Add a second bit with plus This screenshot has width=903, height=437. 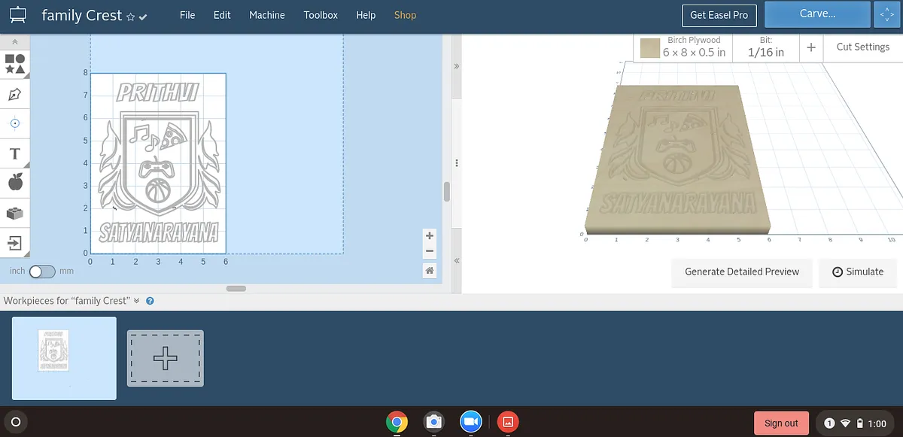811,47
